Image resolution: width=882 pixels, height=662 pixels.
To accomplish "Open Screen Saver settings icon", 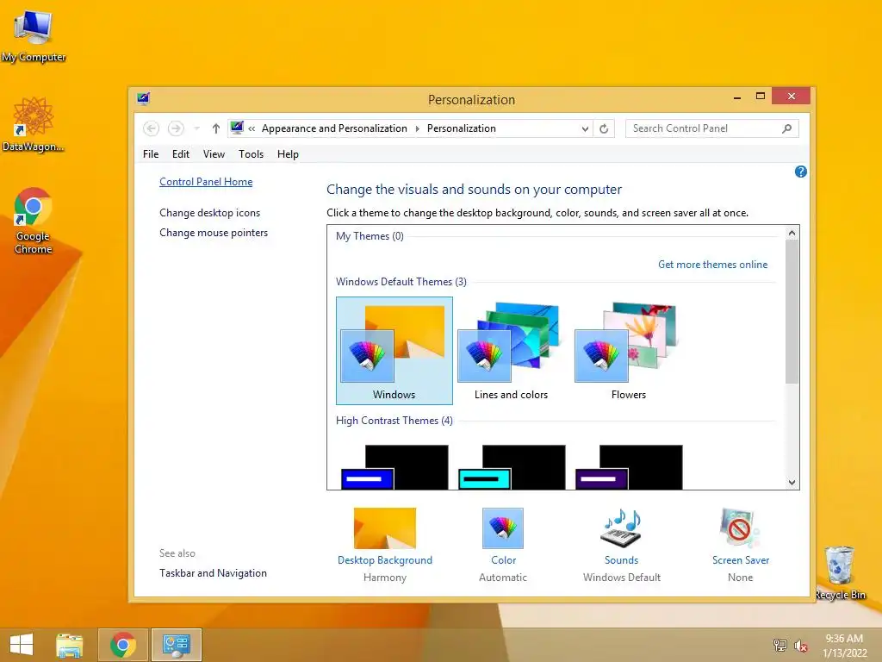I will pyautogui.click(x=740, y=528).
